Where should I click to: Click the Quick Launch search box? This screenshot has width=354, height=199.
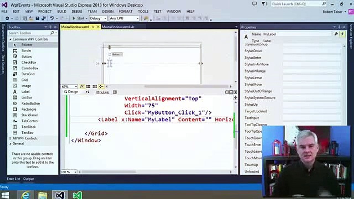point(298,4)
